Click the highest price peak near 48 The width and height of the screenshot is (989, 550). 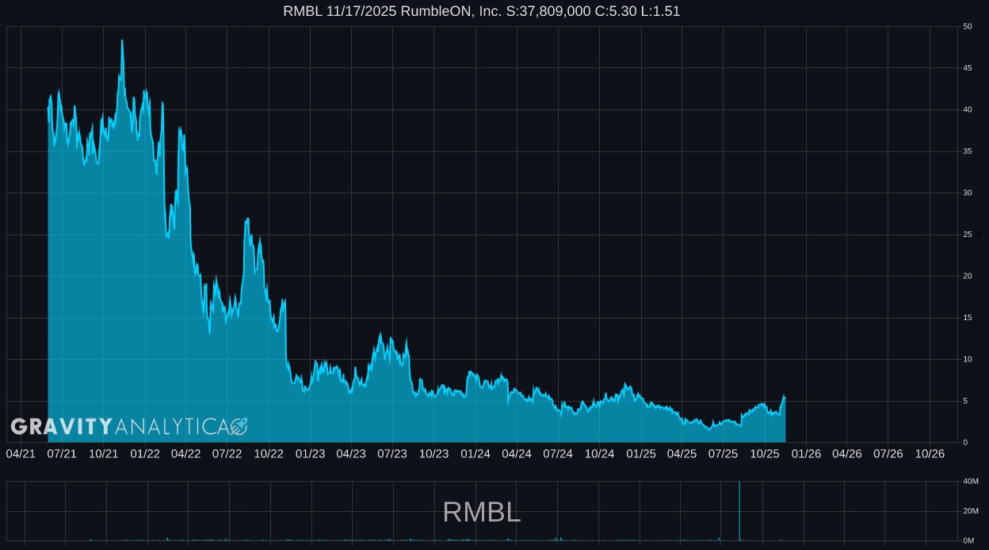pyautogui.click(x=122, y=40)
